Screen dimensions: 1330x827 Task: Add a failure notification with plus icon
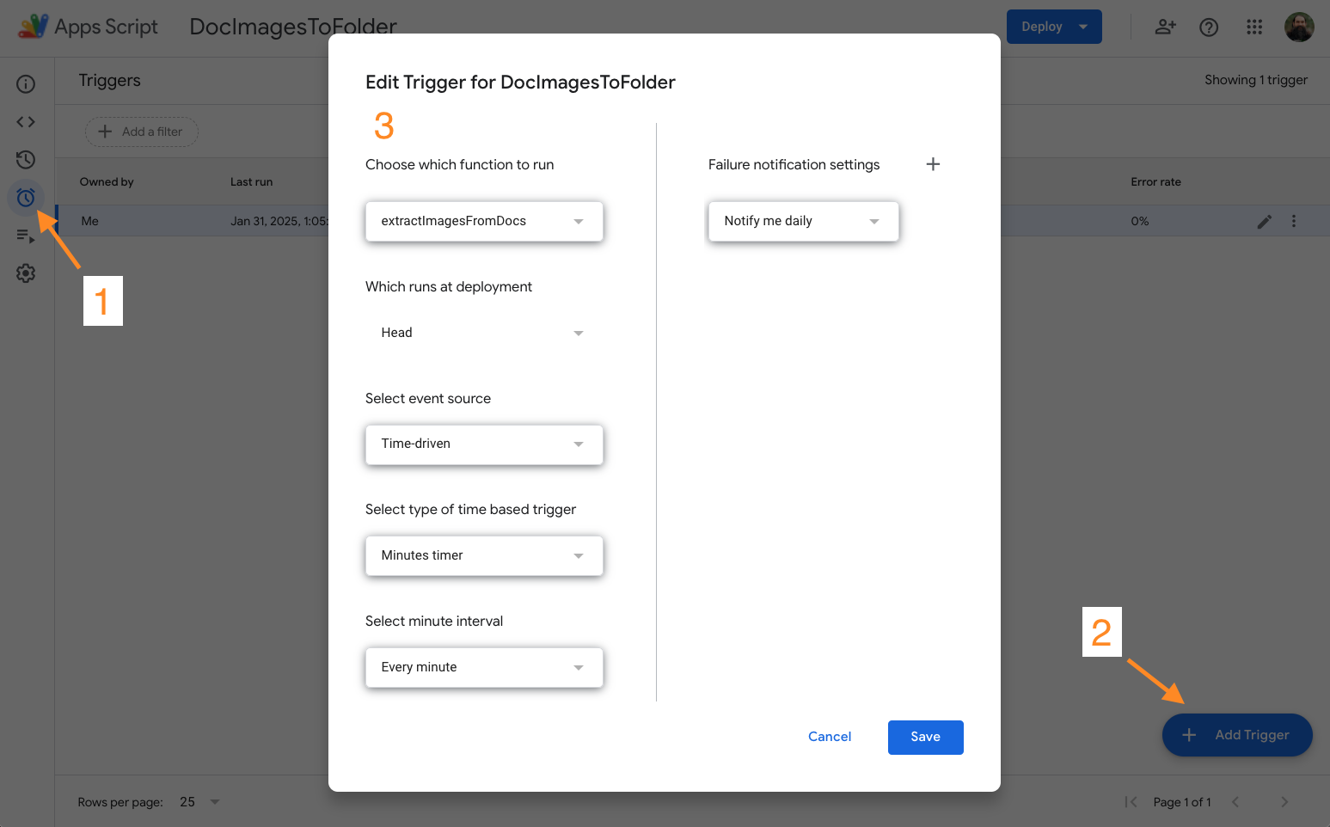click(933, 164)
